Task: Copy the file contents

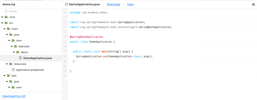Action: click(130, 4)
